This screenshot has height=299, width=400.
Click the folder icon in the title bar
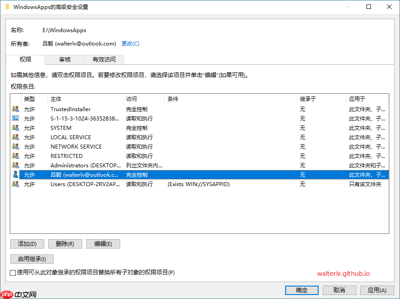(x=7, y=7)
